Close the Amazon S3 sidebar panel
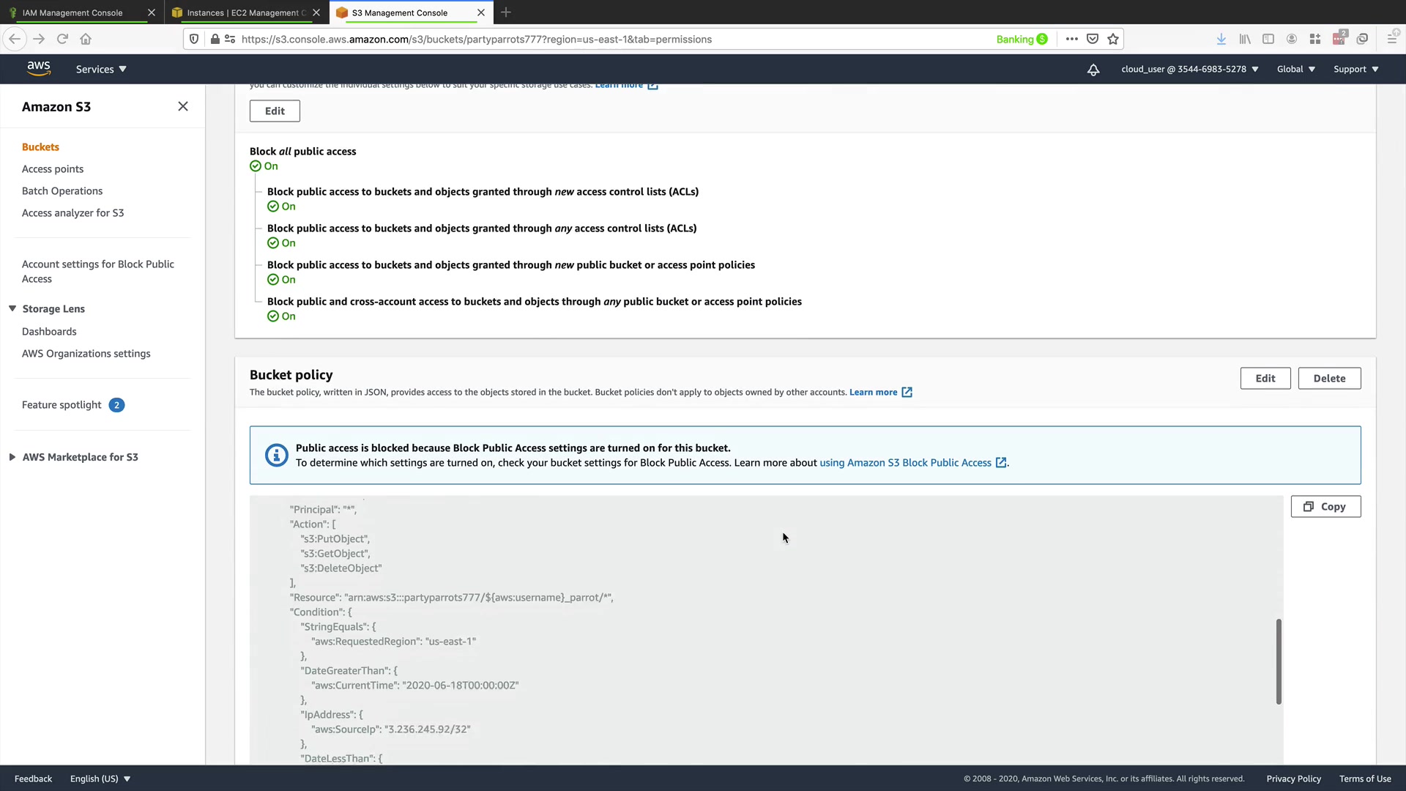 183,107
